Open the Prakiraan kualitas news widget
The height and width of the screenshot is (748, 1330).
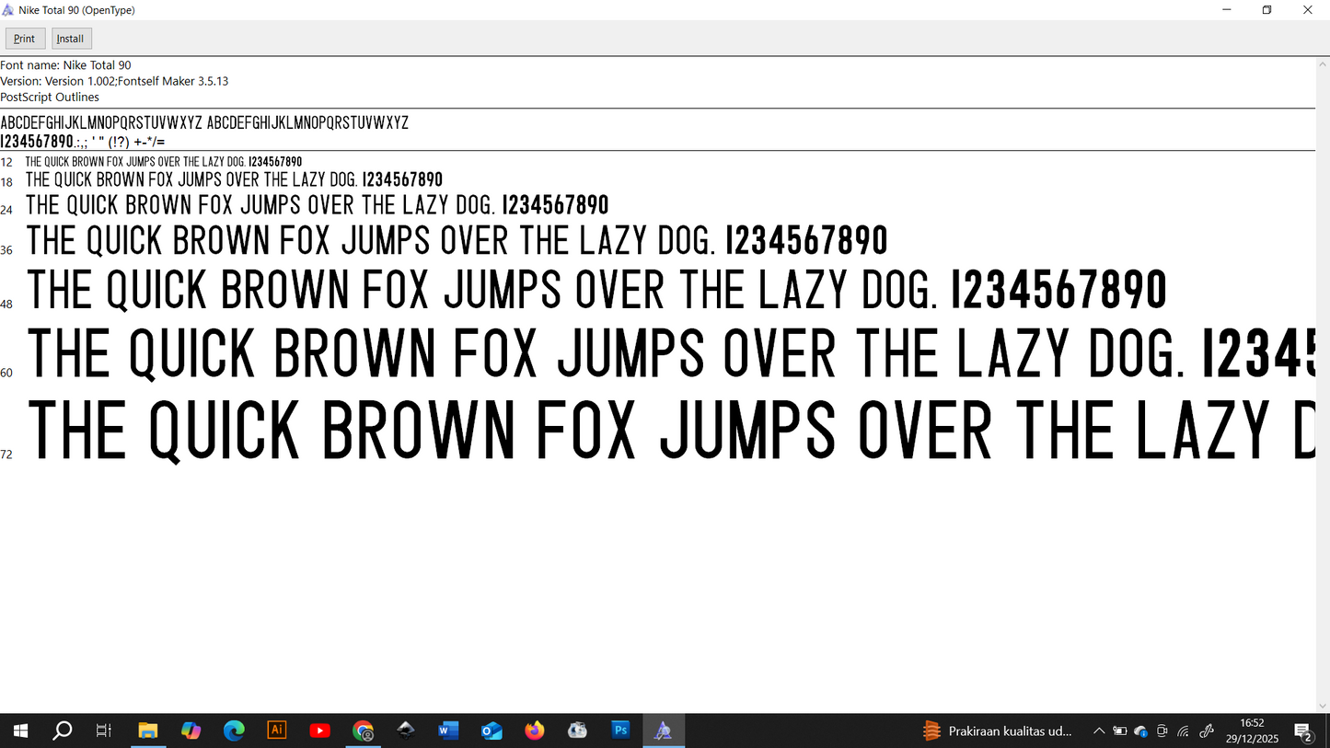tap(998, 731)
